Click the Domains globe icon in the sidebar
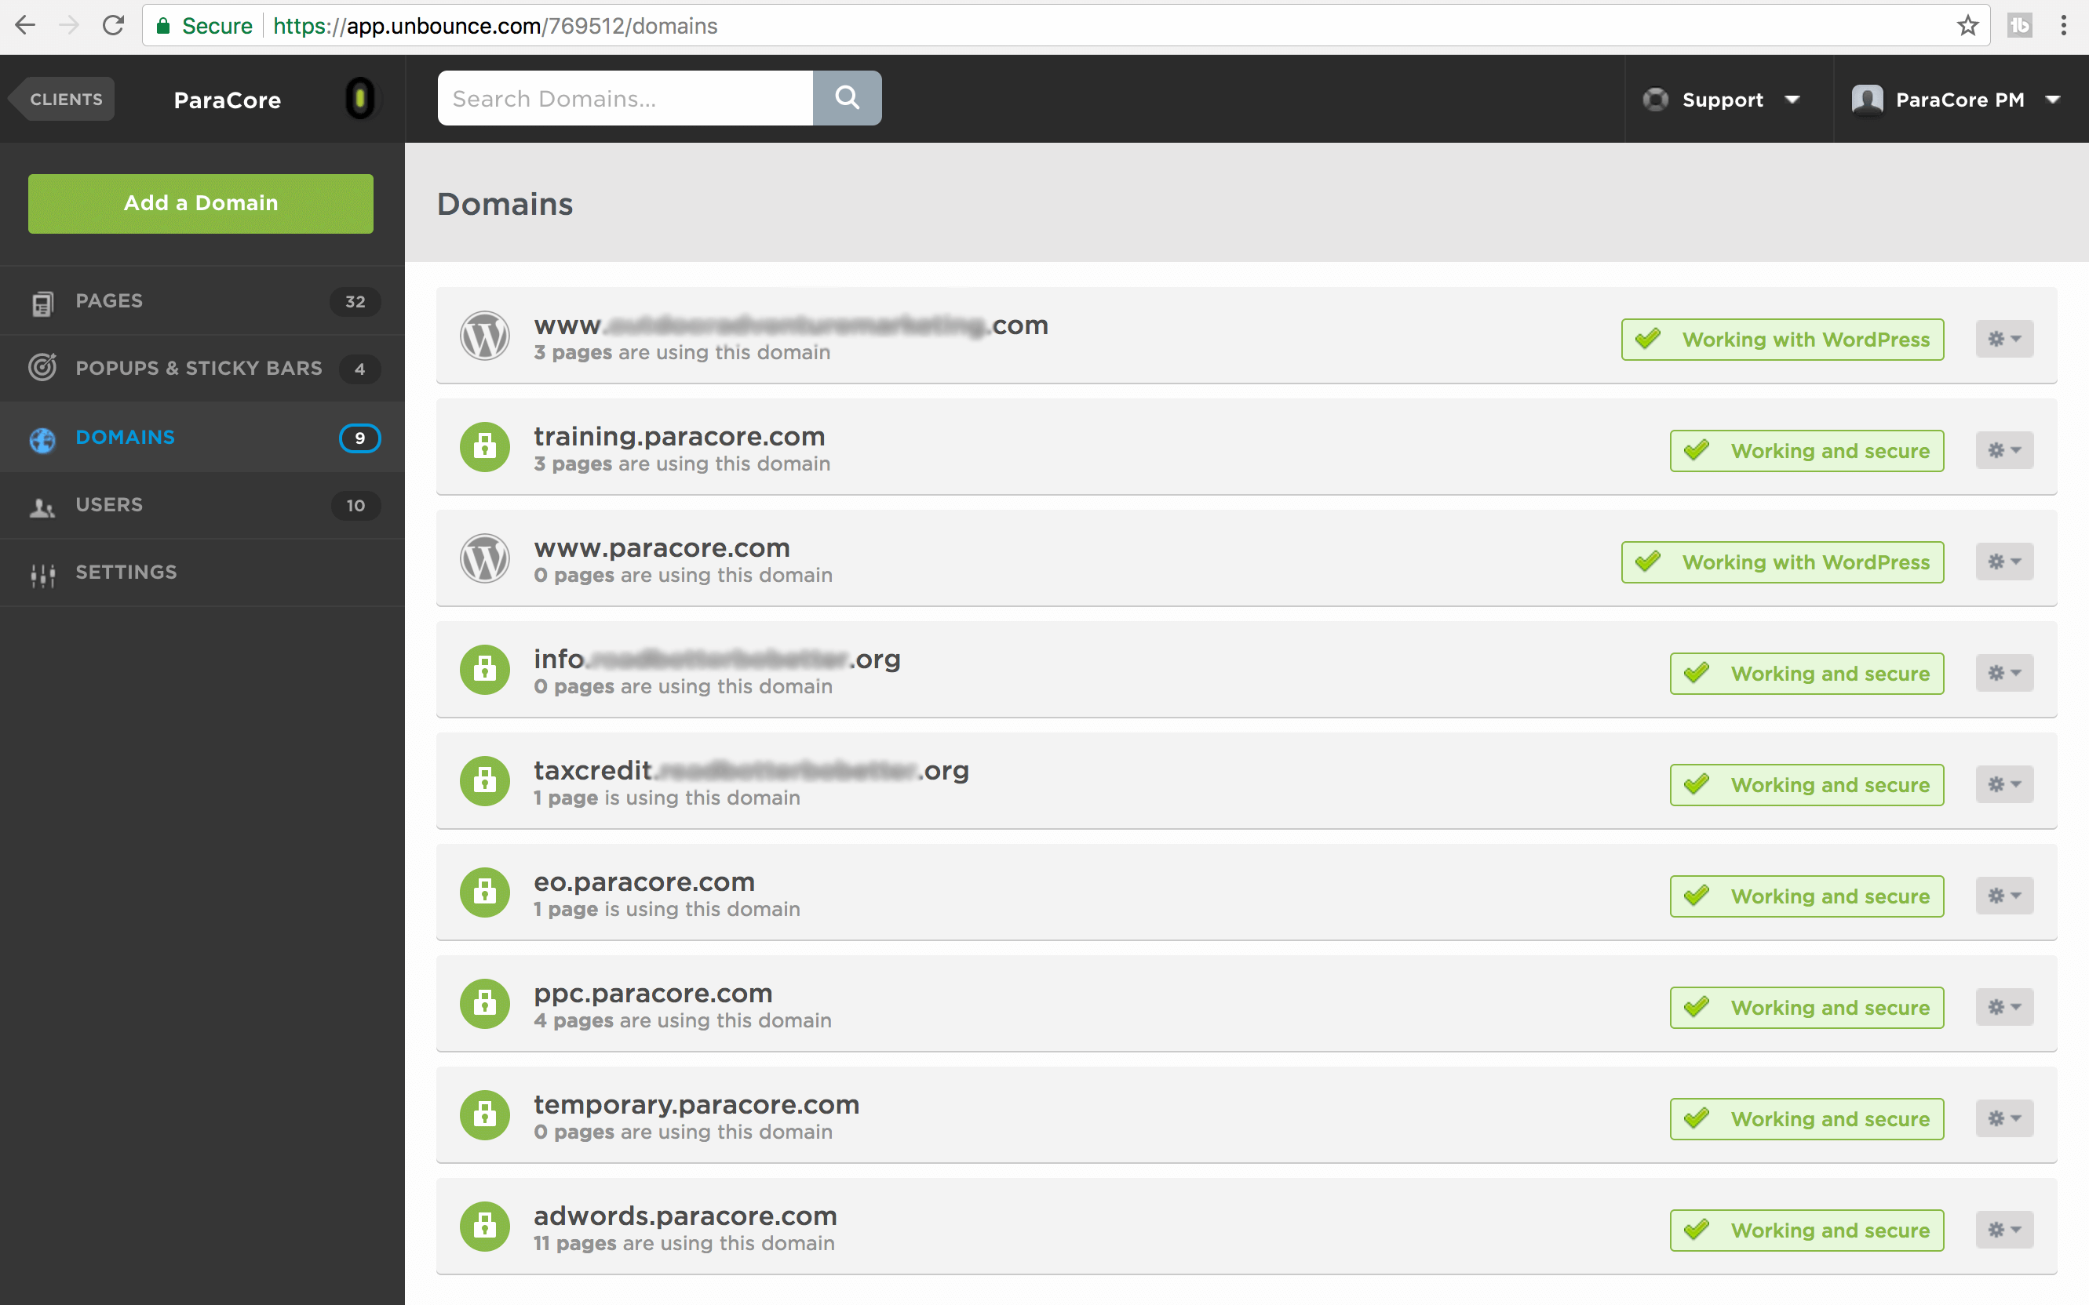The width and height of the screenshot is (2089, 1305). coord(42,439)
